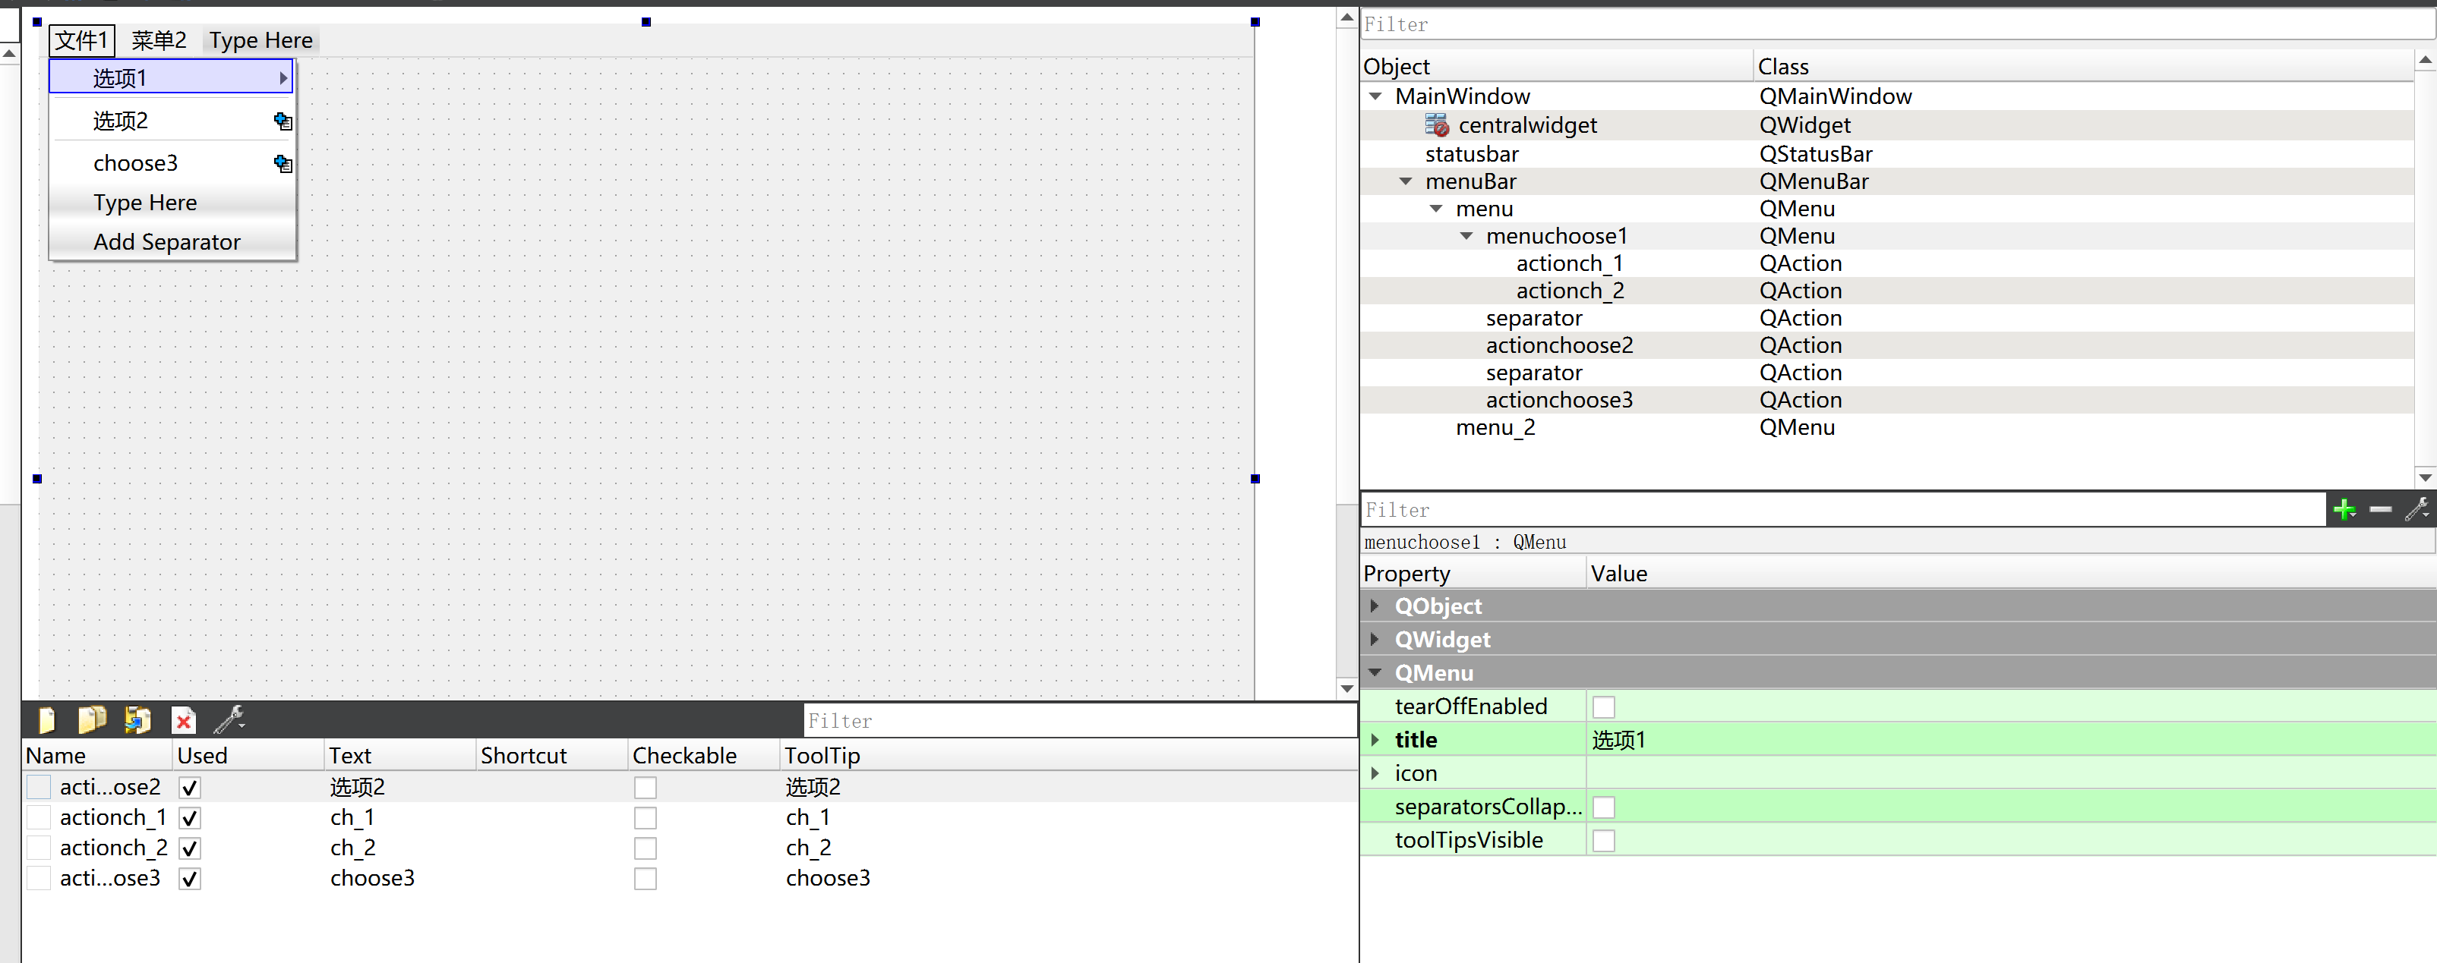
Task: Click the Action Editor filter field
Action: (x=1078, y=721)
